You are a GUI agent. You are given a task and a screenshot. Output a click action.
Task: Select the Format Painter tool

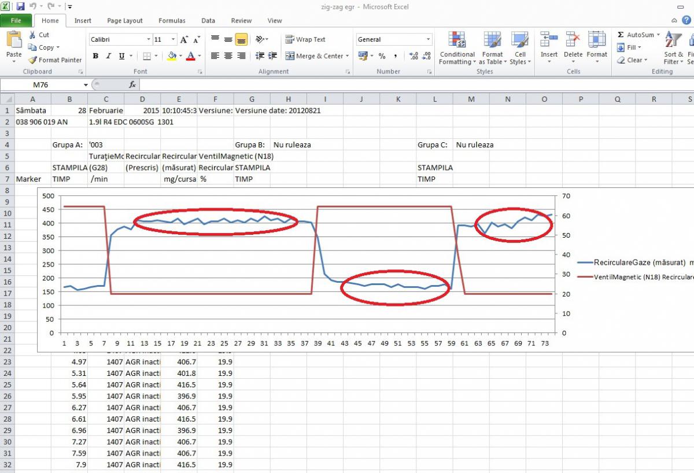click(55, 60)
